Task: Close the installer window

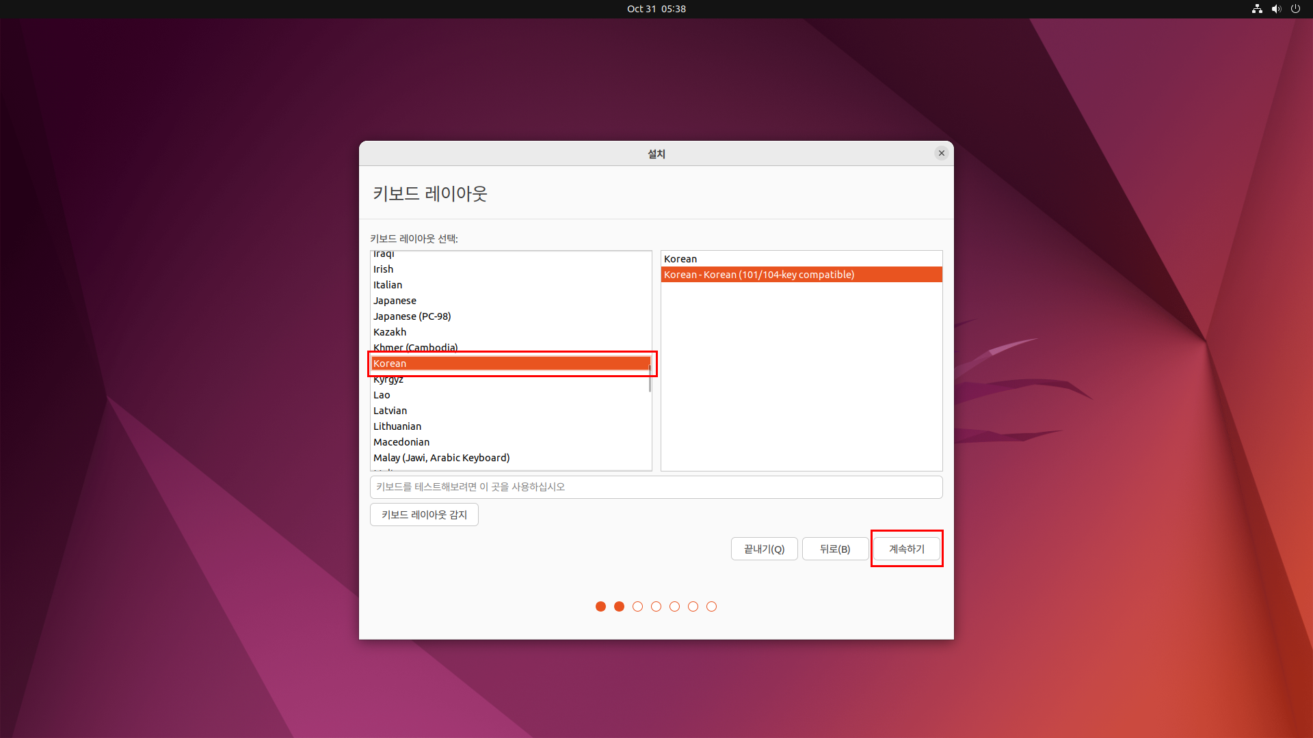Action: pos(942,153)
